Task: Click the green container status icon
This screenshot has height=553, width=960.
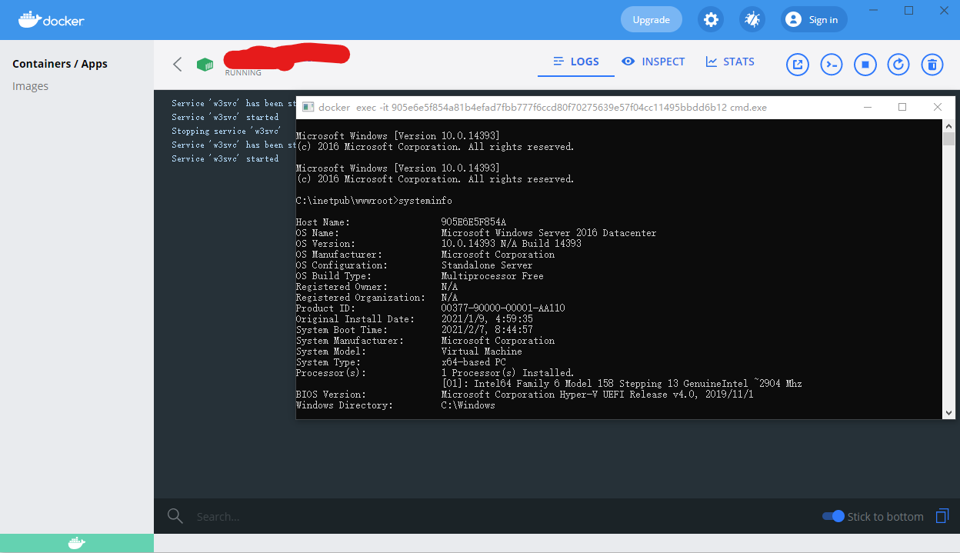Action: coord(205,65)
